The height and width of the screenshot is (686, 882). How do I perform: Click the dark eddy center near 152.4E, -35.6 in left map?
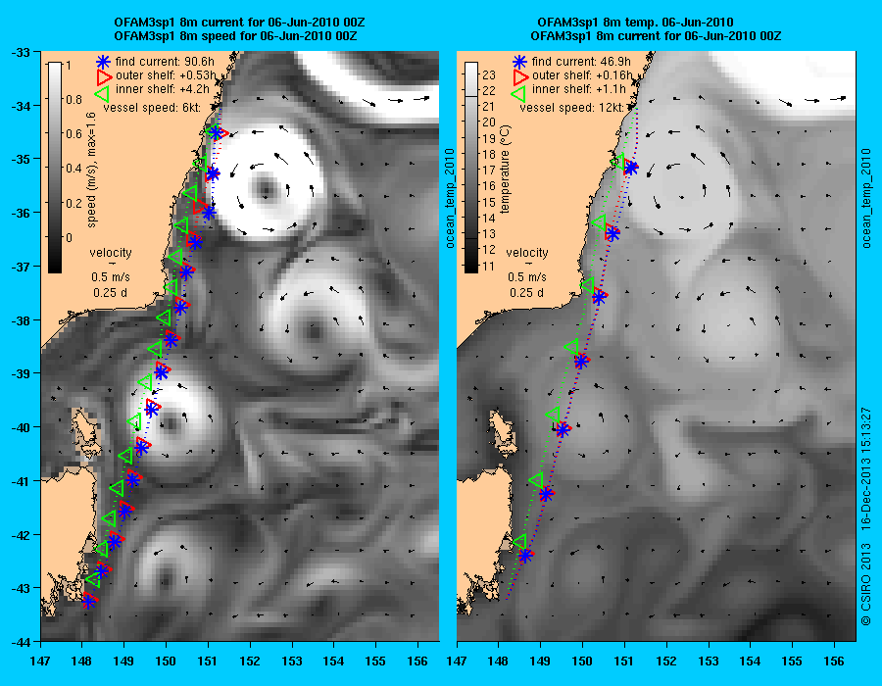pyautogui.click(x=266, y=189)
